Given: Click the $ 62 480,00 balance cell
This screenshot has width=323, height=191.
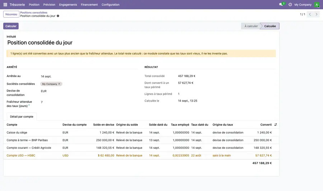Looking at the screenshot, I should tap(106, 156).
